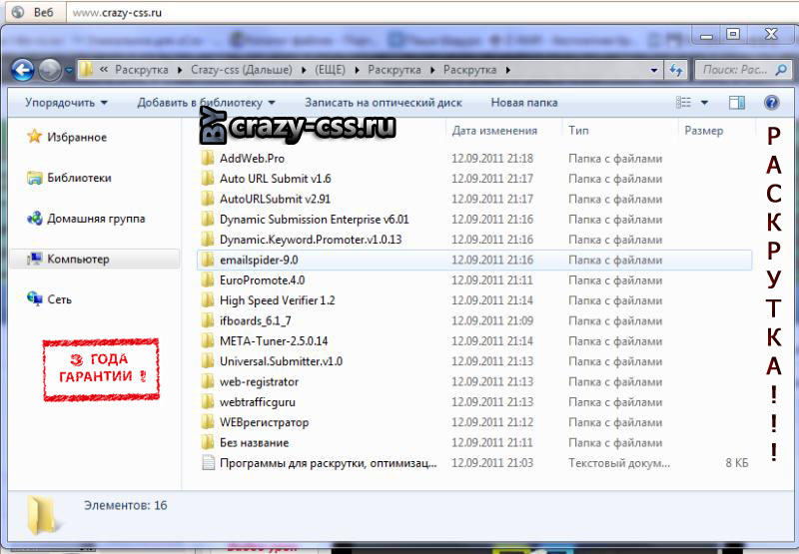The height and width of the screenshot is (554, 799).
Task: Click the '«' breadcrumb overflow chevron
Action: (104, 69)
